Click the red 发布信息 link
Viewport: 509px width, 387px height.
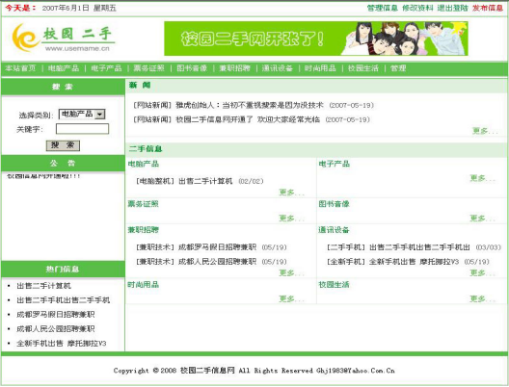[x=488, y=8]
